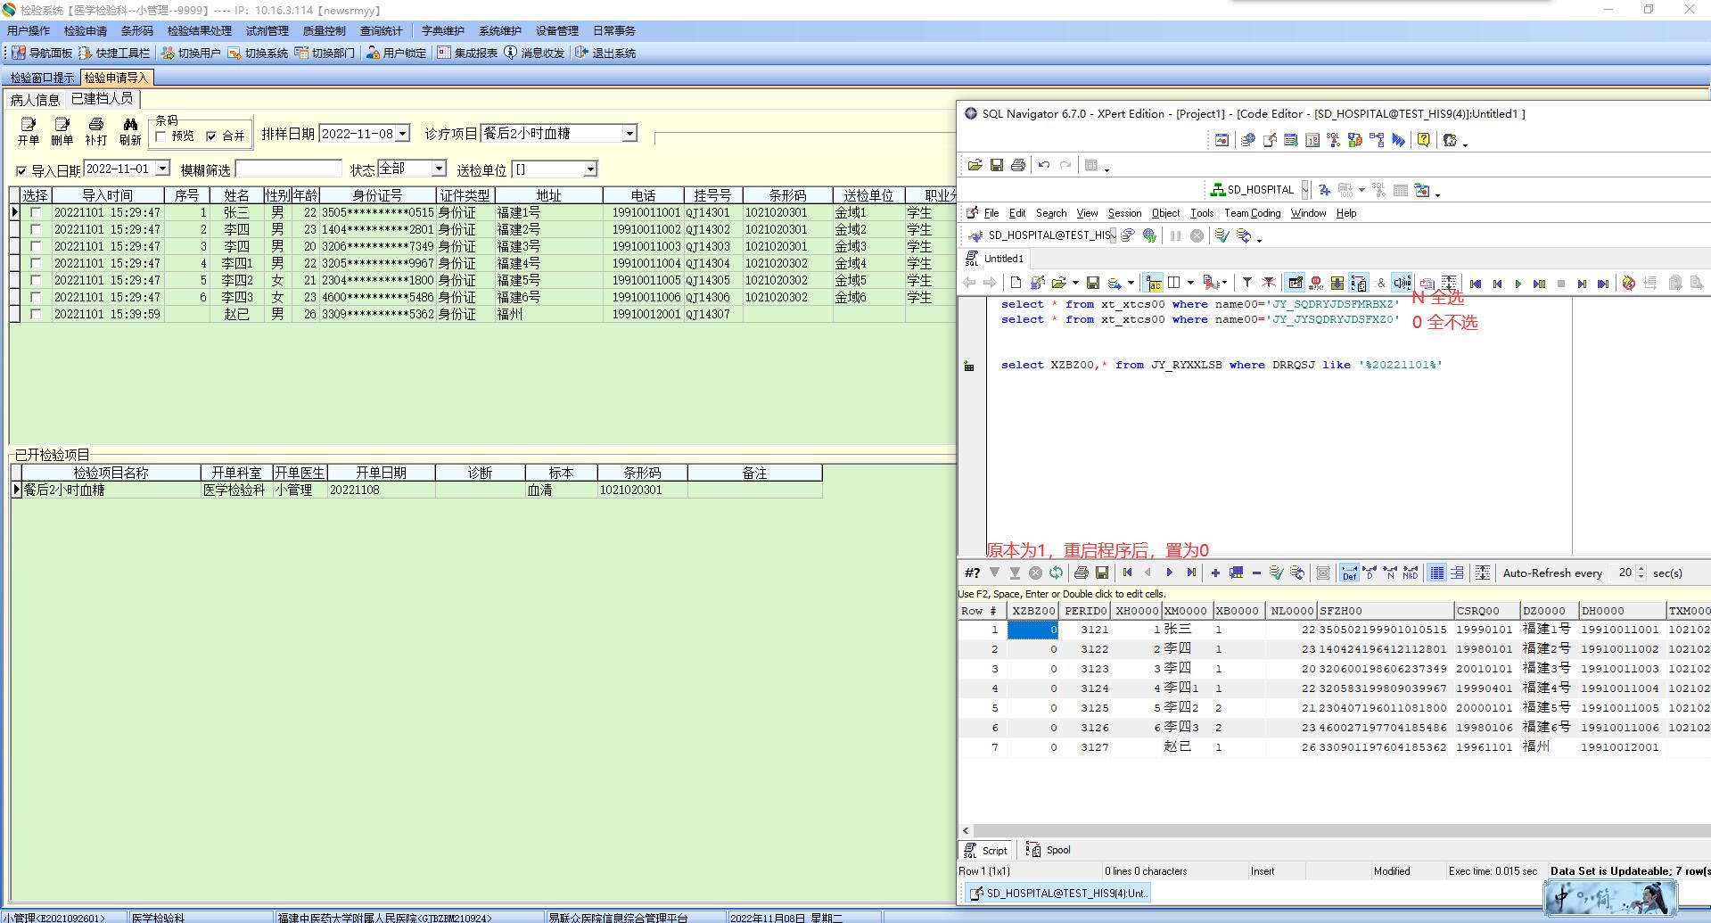Click the 删单 (delete order) icon
Screen dimensions: 1711x923
coord(62,130)
